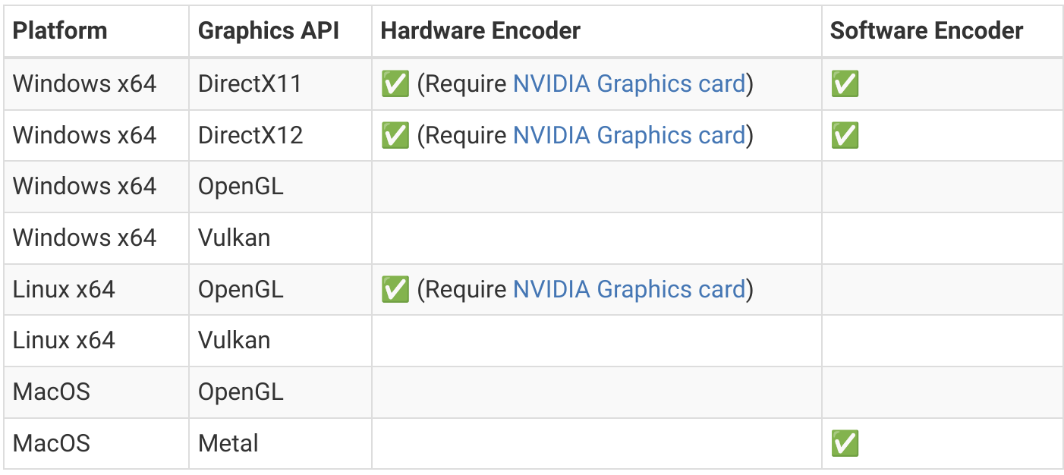Select the Software Encoder column header
1064x475 pixels.
(927, 31)
